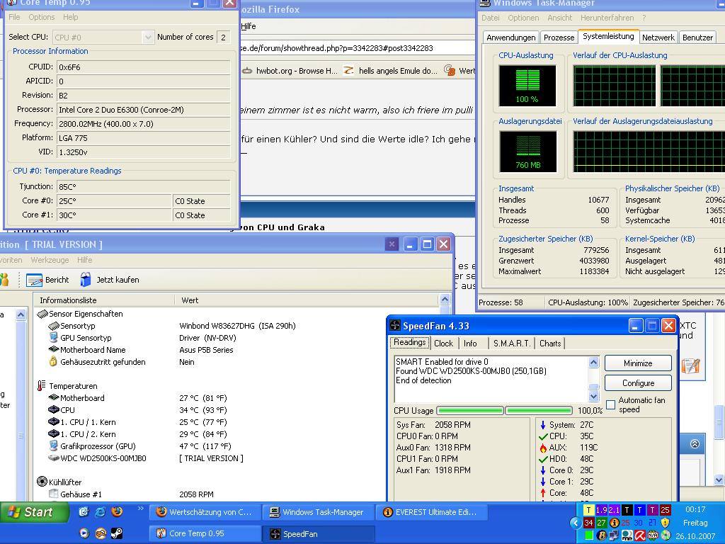This screenshot has height=544, width=725.
Task: Switch to the Benutzer tab in Task-Manager
Action: point(697,38)
